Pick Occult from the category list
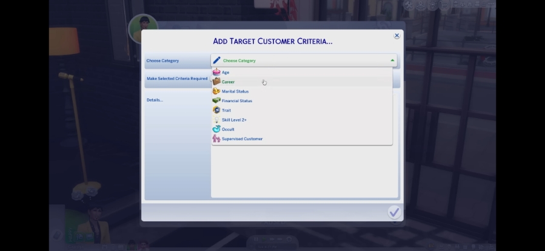 point(302,129)
